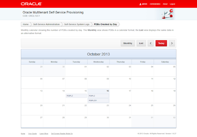Go to next month with right arrow
This screenshot has height=137, width=197.
pos(172,43)
